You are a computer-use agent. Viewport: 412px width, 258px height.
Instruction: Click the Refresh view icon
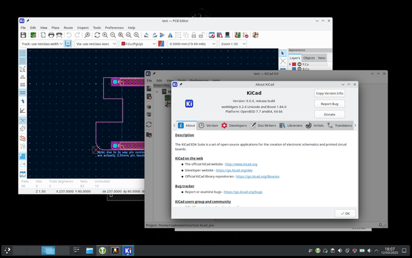(x=97, y=35)
